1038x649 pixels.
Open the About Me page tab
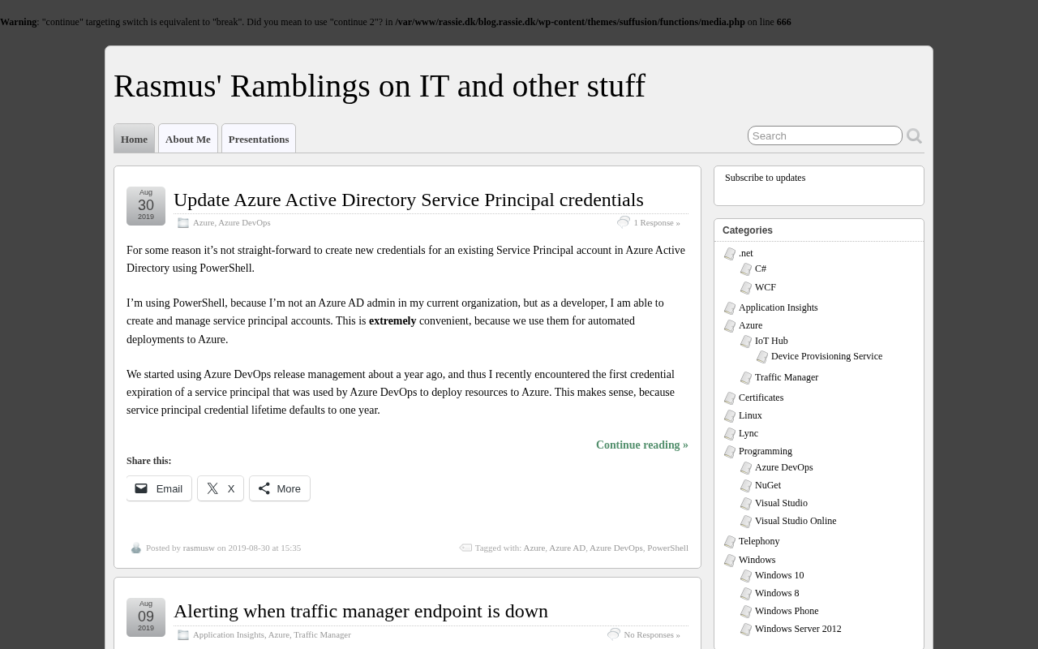[x=187, y=139]
